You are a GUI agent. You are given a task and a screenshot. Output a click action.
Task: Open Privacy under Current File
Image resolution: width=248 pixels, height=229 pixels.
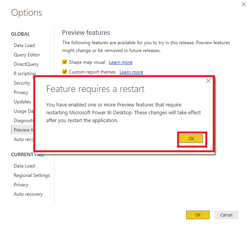tap(21, 185)
